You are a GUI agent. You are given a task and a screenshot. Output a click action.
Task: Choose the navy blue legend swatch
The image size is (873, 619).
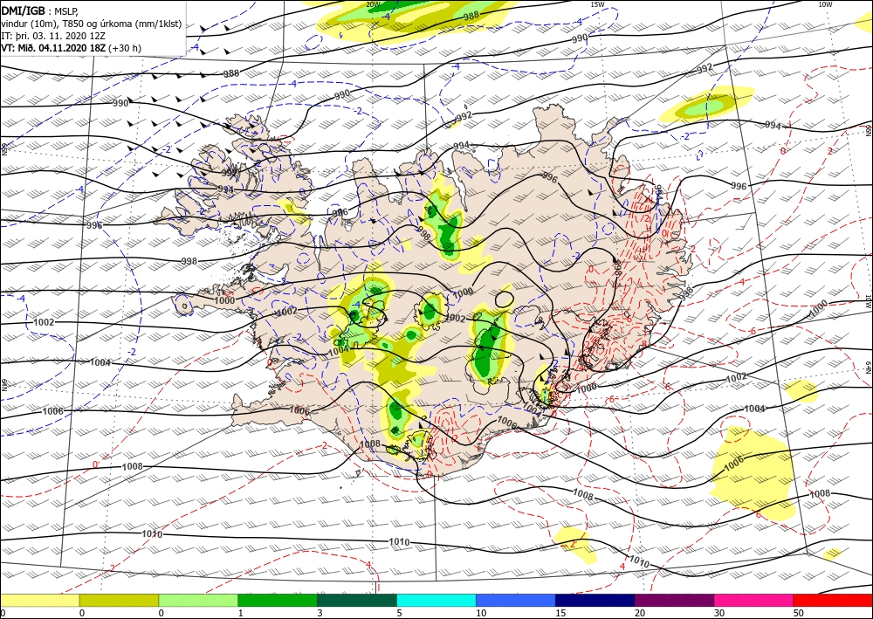pos(595,600)
